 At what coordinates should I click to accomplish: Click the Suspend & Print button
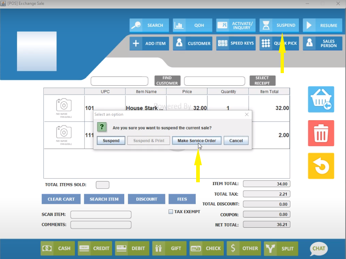(x=149, y=140)
